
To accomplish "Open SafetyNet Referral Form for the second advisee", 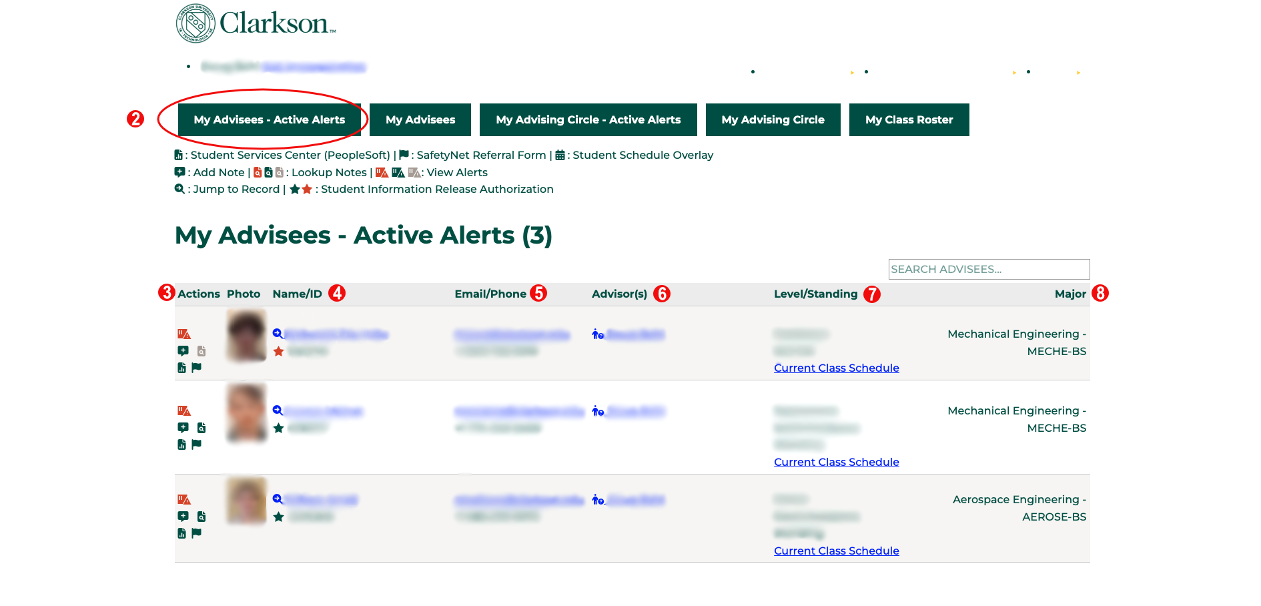I will tap(197, 444).
